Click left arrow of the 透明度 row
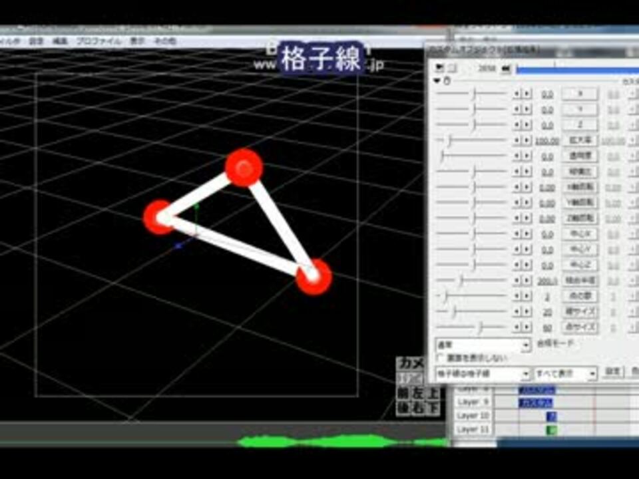Screen dimensions: 639x479 pyautogui.click(x=517, y=156)
